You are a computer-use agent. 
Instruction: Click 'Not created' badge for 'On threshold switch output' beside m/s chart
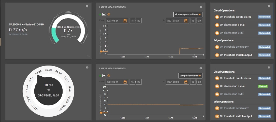point(265,55)
